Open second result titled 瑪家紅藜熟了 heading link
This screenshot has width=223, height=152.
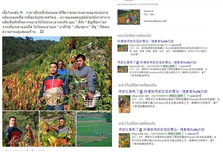pyautogui.click(x=157, y=63)
